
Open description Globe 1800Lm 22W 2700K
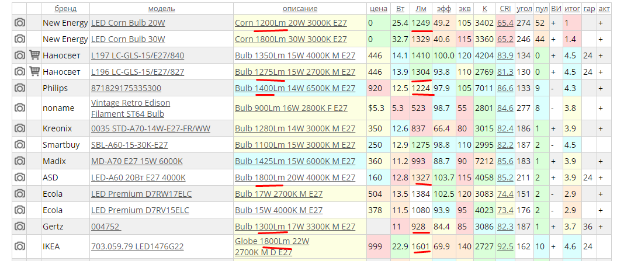(x=272, y=246)
